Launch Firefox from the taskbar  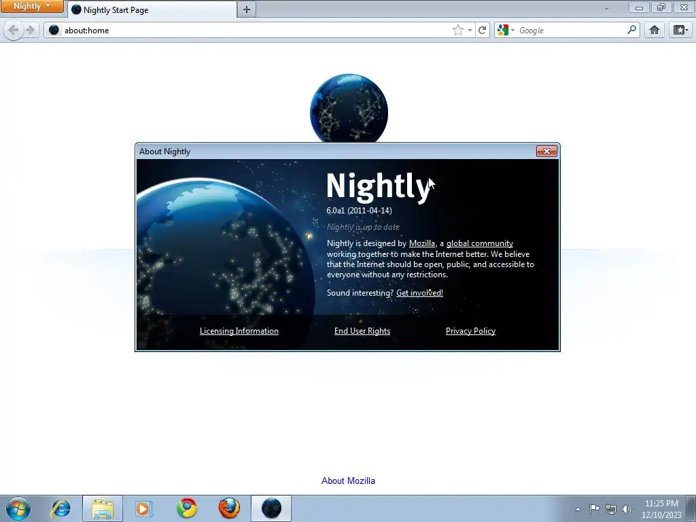tap(229, 508)
